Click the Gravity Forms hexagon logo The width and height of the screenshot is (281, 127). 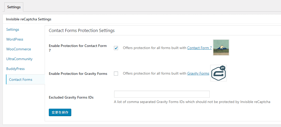tap(218, 73)
